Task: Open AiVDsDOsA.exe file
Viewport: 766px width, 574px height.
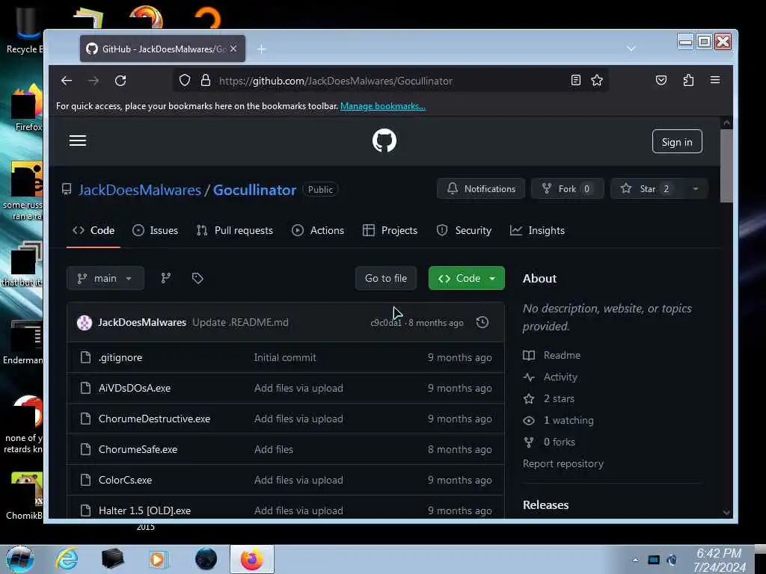Action: pyautogui.click(x=135, y=389)
